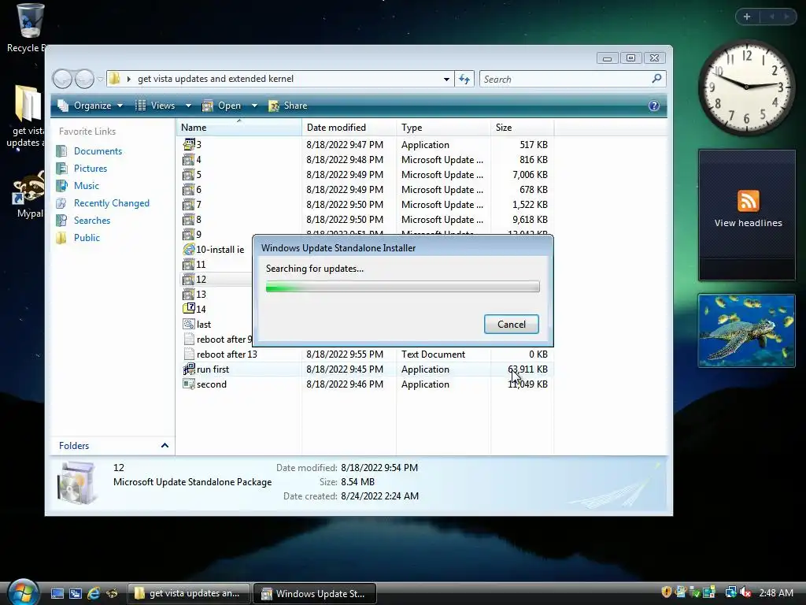Viewport: 806px width, 605px height.
Task: Click the analog clock gadget
Action: tap(746, 87)
